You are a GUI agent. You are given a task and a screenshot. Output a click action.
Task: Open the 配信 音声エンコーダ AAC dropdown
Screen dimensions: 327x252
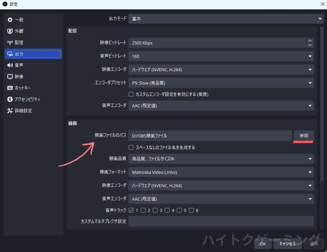coord(221,106)
